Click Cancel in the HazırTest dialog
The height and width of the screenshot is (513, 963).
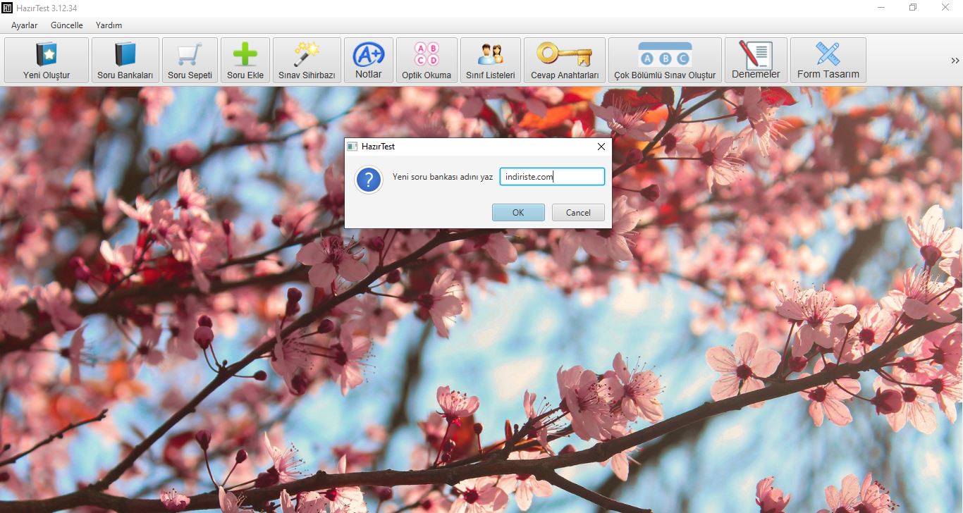pos(578,213)
